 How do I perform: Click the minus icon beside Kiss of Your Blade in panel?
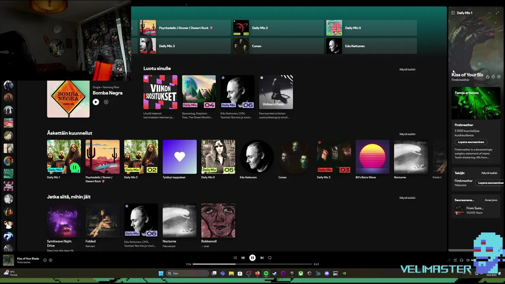pos(493,77)
